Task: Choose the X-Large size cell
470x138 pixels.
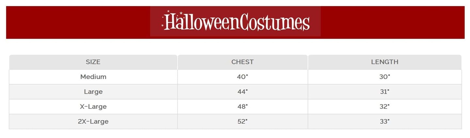Action: (x=93, y=107)
